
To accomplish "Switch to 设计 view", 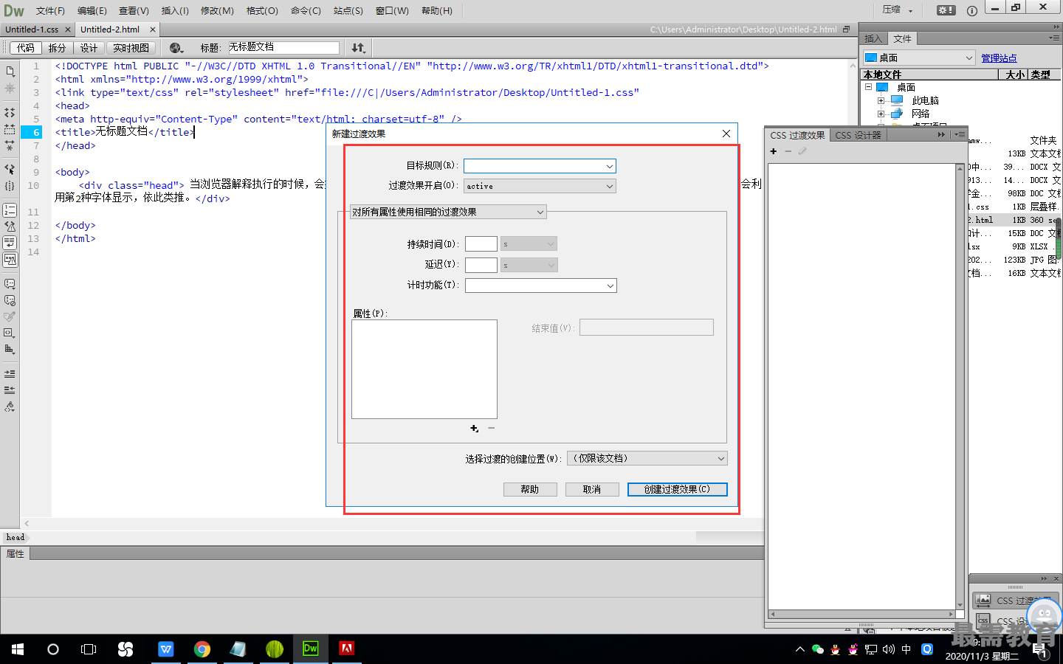I will click(x=89, y=48).
